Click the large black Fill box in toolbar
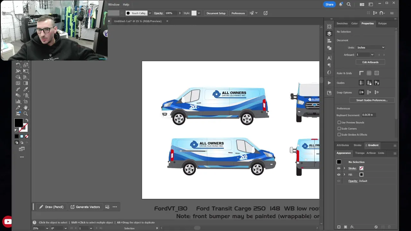 coord(19,123)
